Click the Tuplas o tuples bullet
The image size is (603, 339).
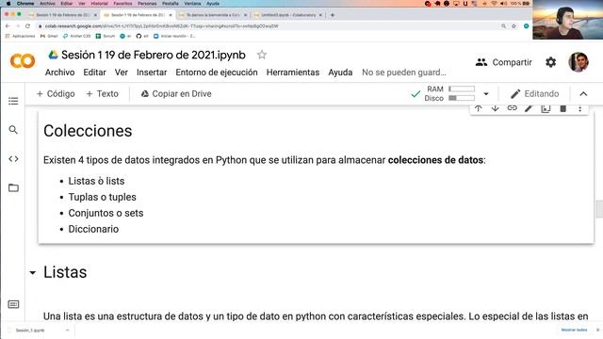103,197
